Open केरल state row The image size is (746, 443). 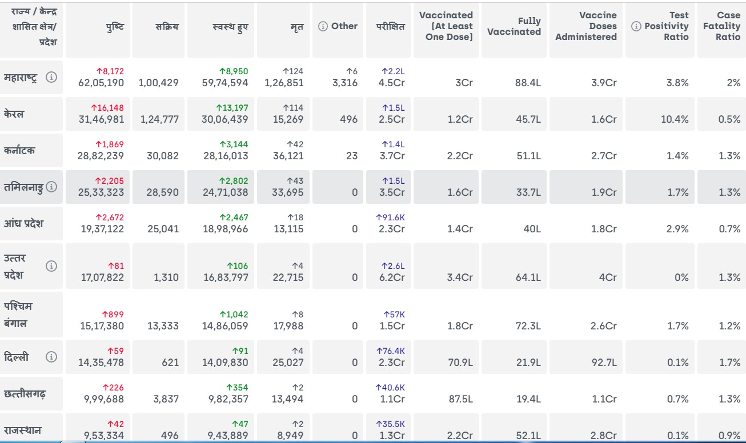coord(14,114)
